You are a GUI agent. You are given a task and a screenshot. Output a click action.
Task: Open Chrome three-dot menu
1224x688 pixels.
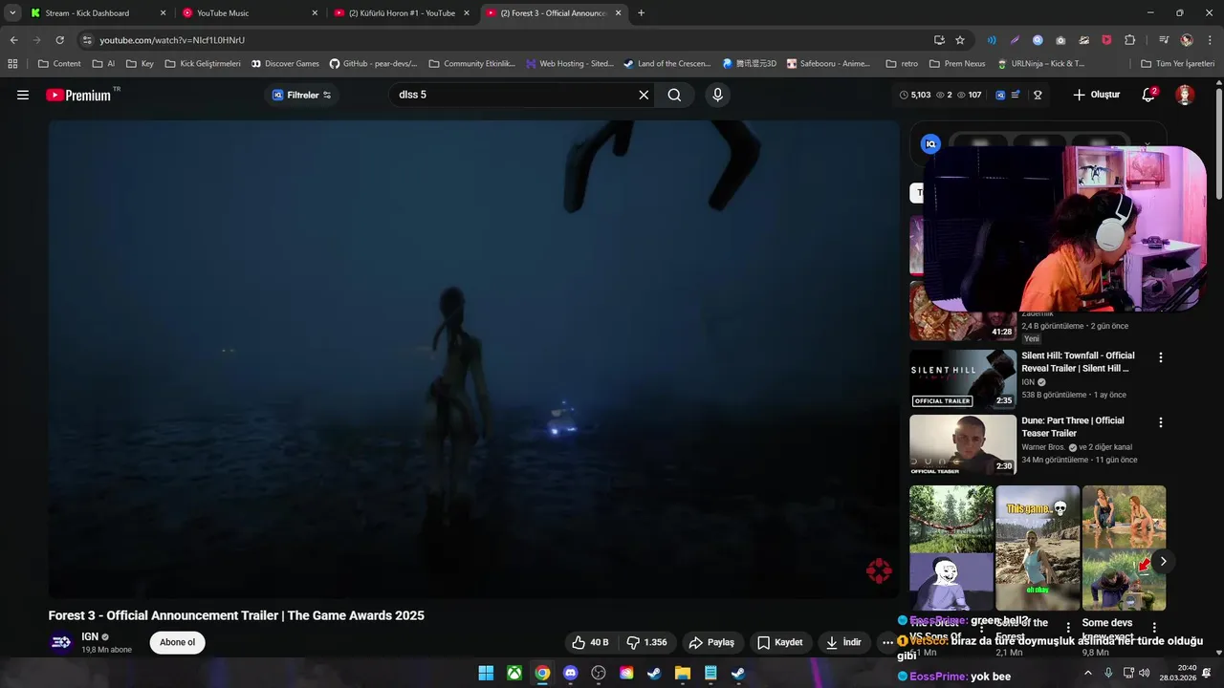(x=1210, y=40)
